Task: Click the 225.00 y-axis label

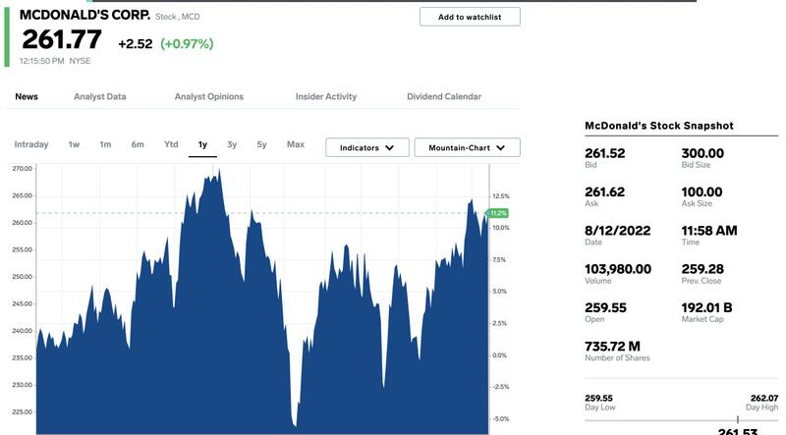Action: [22, 412]
